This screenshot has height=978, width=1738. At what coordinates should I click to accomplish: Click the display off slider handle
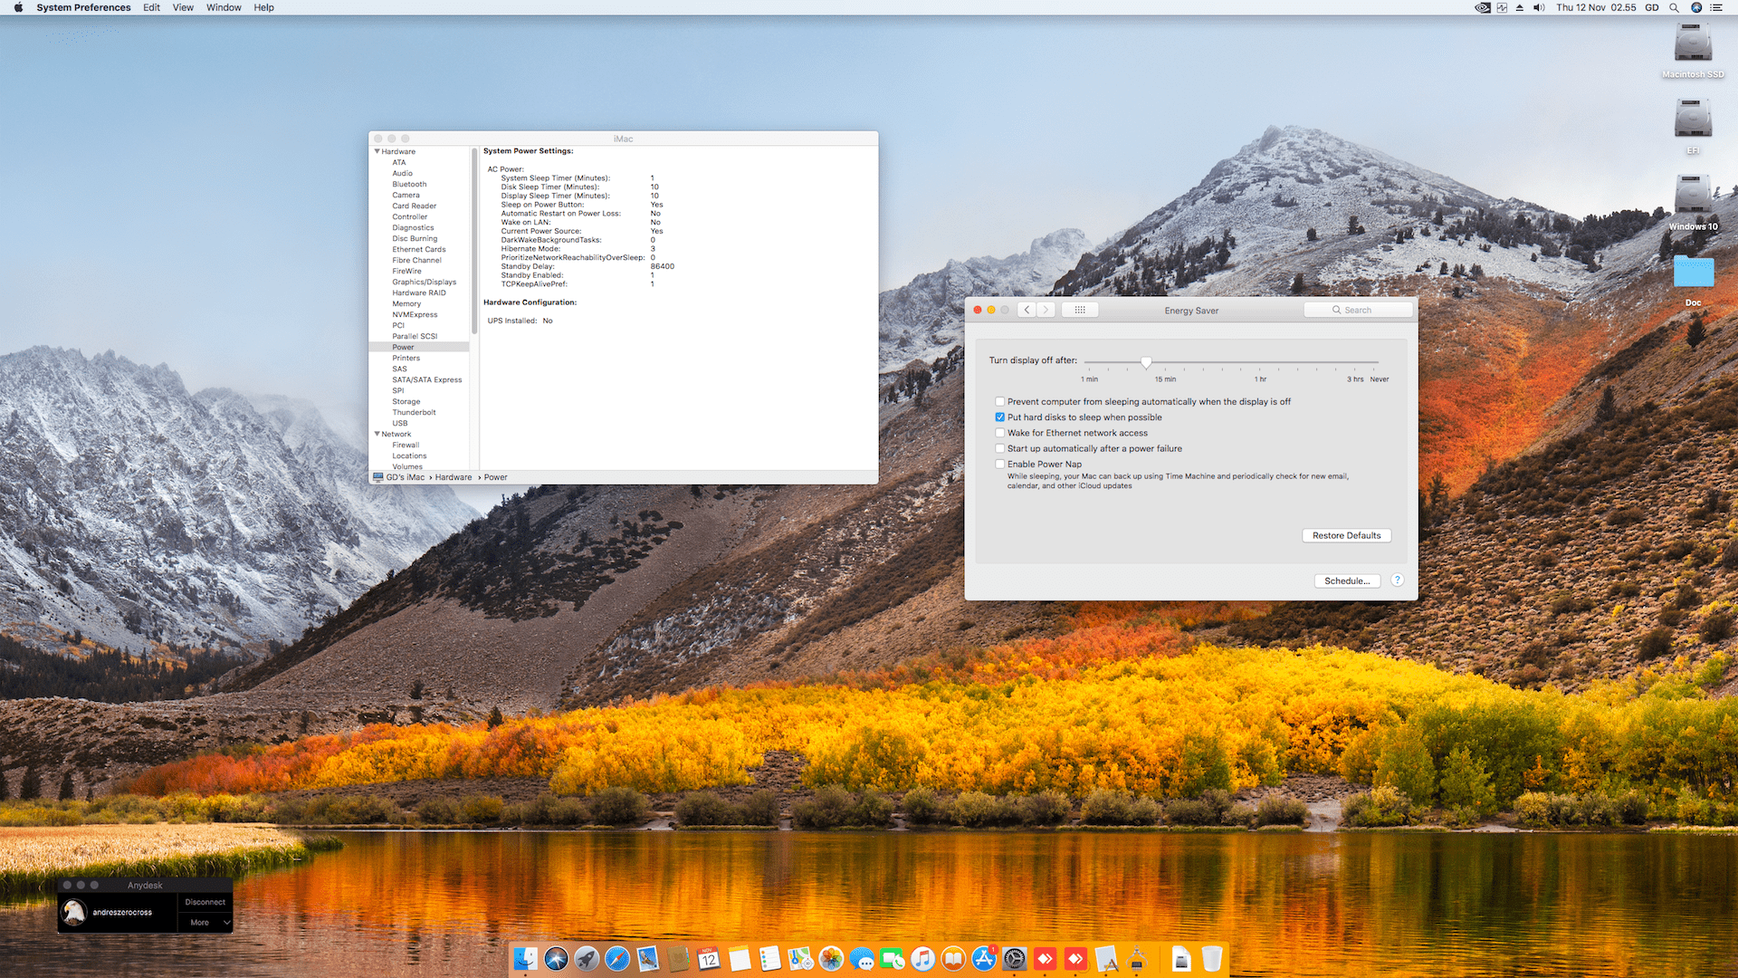(x=1146, y=362)
